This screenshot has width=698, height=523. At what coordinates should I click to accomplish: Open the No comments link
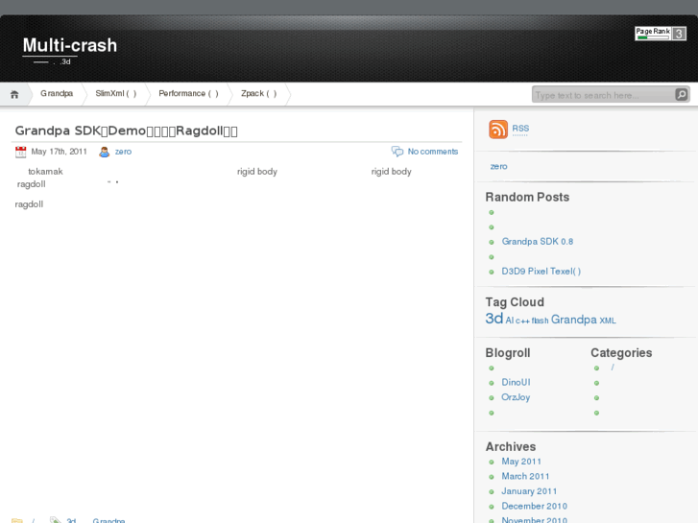click(433, 152)
